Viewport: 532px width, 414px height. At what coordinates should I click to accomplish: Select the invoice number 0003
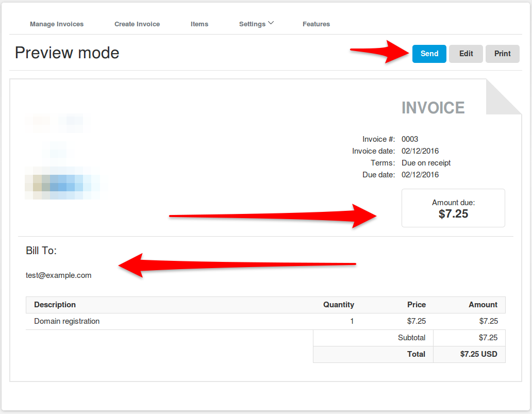pos(411,139)
